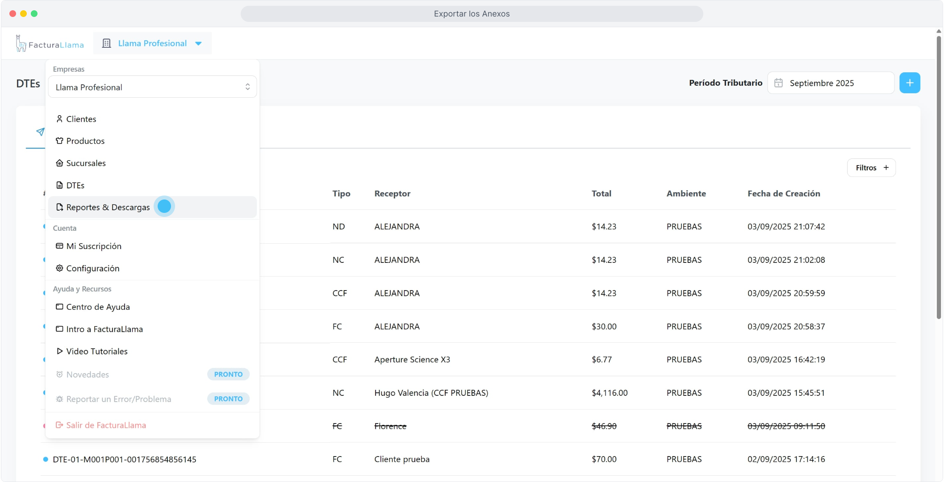944x482 pixels.
Task: Click the Configuración gear icon
Action: (59, 268)
